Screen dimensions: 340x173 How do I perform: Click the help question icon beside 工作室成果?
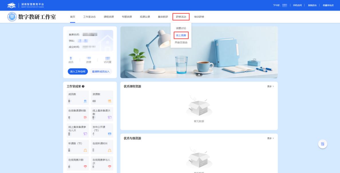point(83,86)
